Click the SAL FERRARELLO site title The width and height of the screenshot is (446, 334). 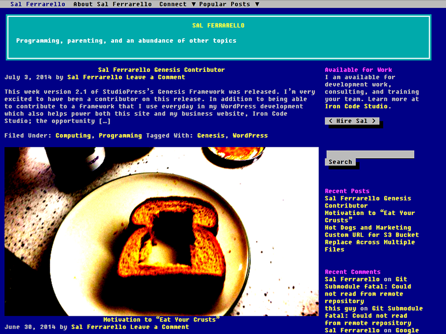pyautogui.click(x=218, y=26)
